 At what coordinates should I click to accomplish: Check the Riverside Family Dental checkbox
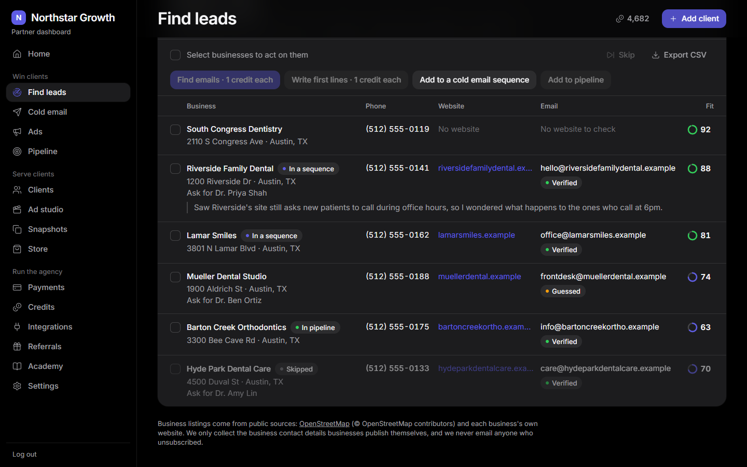pyautogui.click(x=175, y=169)
